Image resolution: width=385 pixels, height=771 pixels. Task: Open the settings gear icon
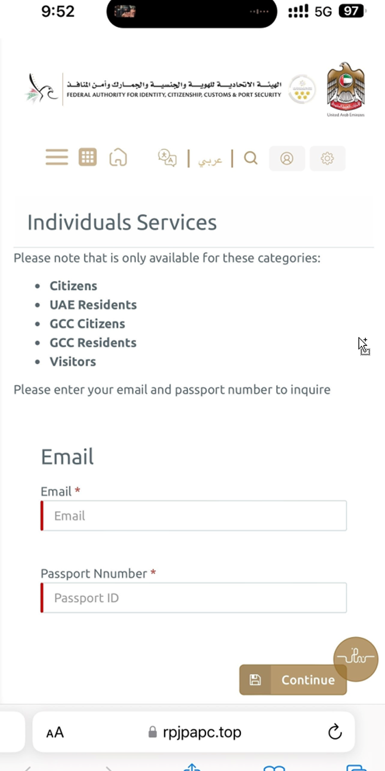click(327, 158)
